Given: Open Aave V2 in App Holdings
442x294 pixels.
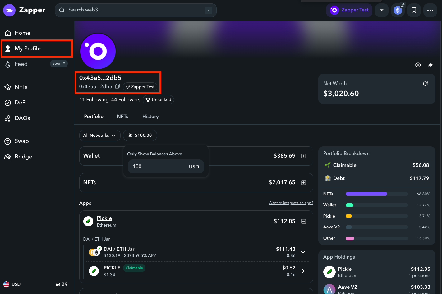Looking at the screenshot, I should (x=377, y=289).
